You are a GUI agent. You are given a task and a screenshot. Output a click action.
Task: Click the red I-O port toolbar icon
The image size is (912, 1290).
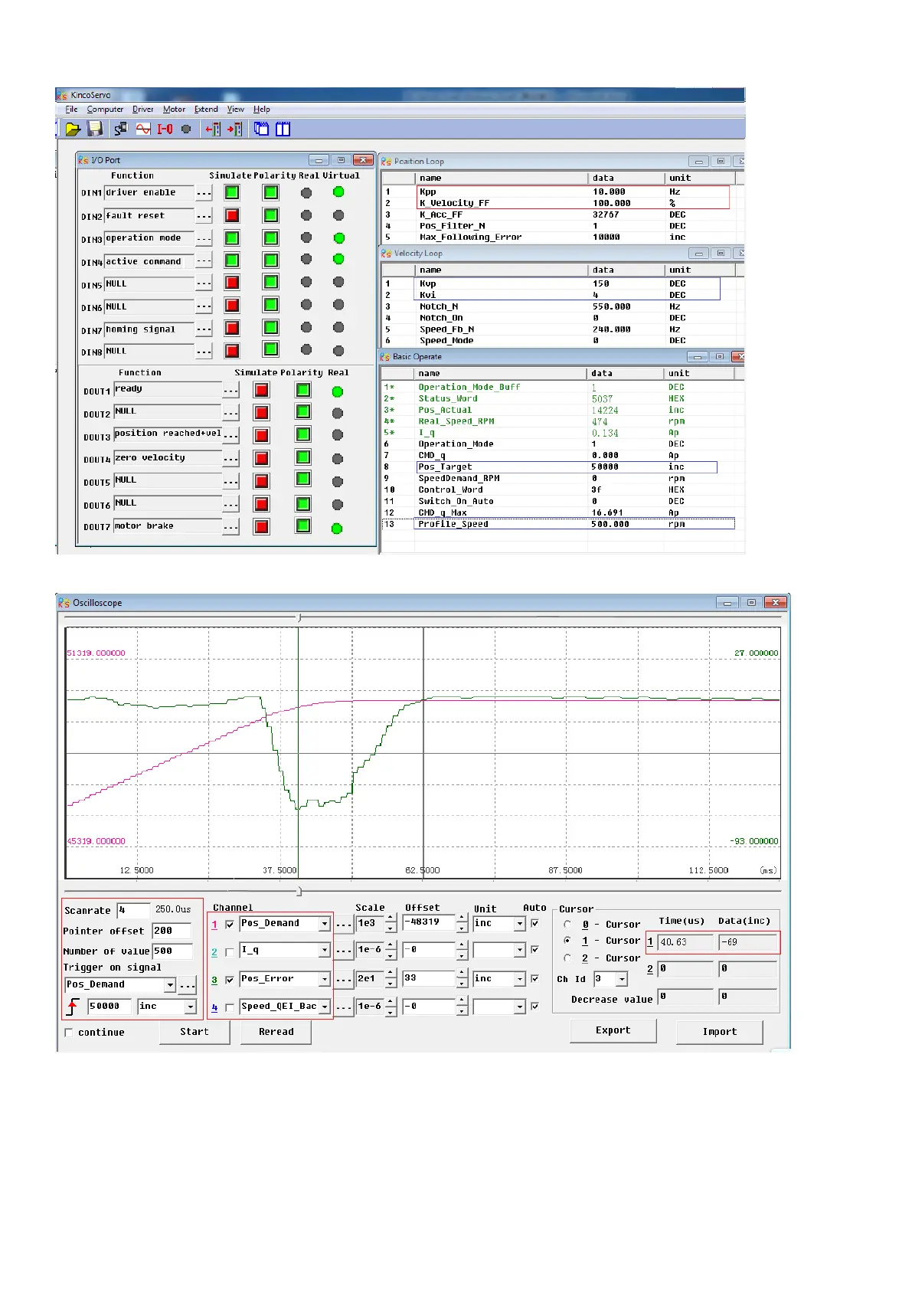[165, 129]
